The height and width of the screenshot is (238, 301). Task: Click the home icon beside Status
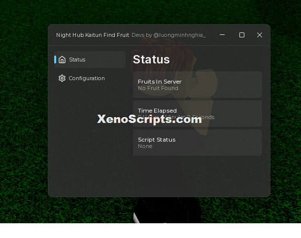[62, 59]
